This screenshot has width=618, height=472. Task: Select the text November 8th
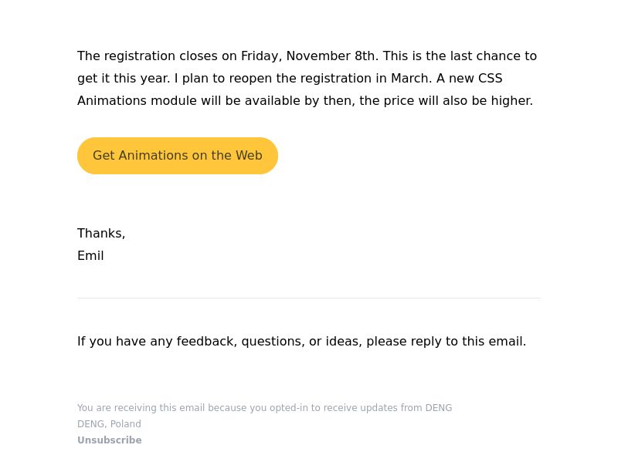pyautogui.click(x=332, y=56)
